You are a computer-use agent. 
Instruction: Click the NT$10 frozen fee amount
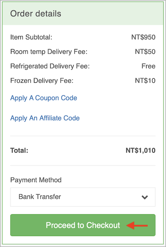(145, 81)
